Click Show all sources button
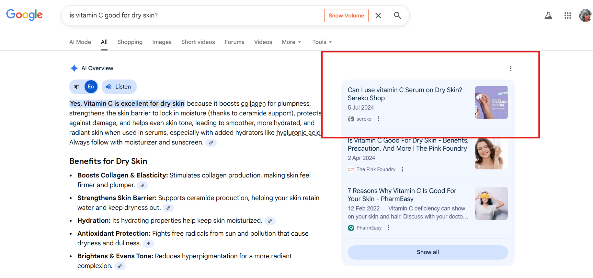593x278 pixels. [428, 252]
